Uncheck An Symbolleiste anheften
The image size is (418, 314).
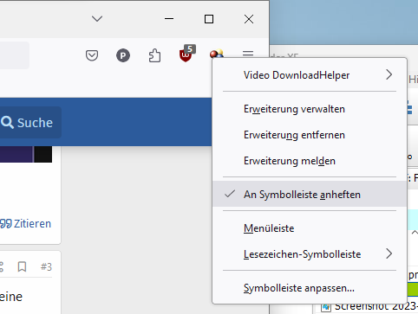point(310,194)
